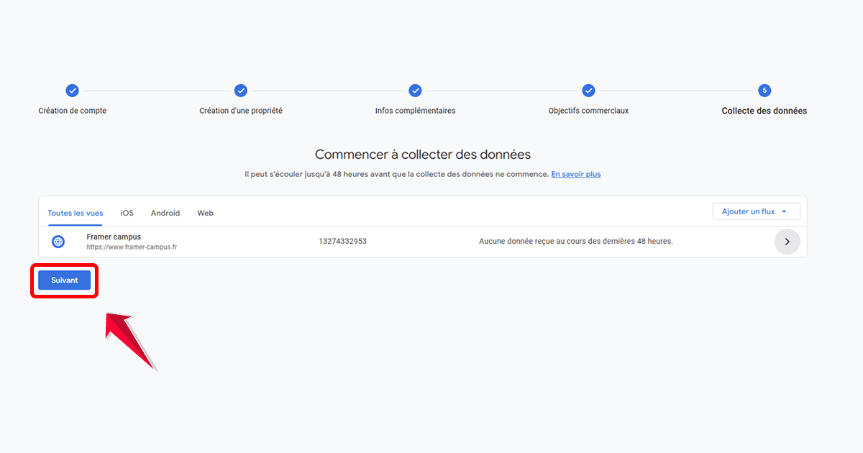Click the globe icon next to Framer campus
The height and width of the screenshot is (453, 863).
click(58, 242)
